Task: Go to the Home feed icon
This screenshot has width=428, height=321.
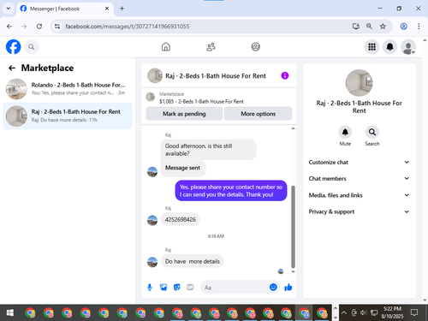Action: [166, 47]
